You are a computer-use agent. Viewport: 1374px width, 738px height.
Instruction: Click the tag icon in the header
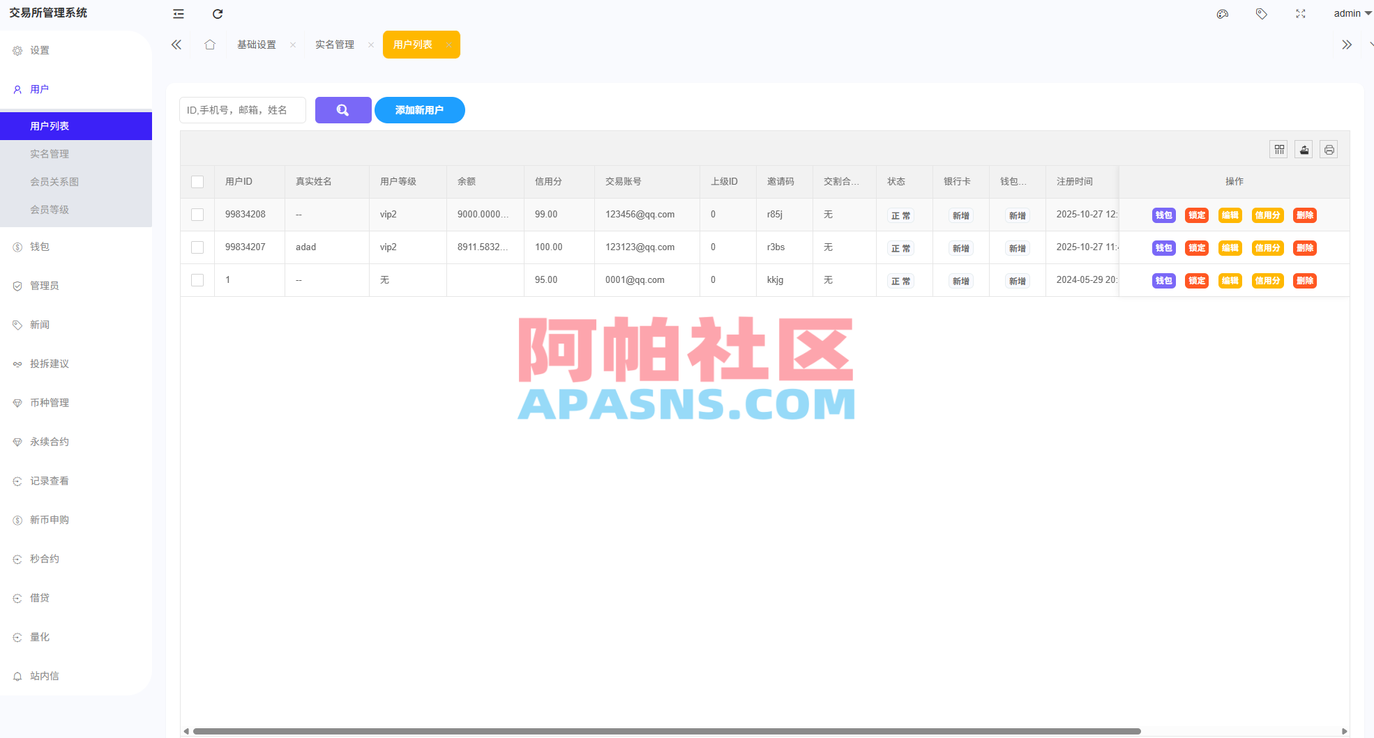(1261, 13)
